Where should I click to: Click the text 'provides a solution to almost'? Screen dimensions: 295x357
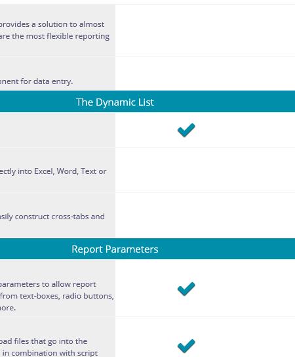tap(52, 24)
